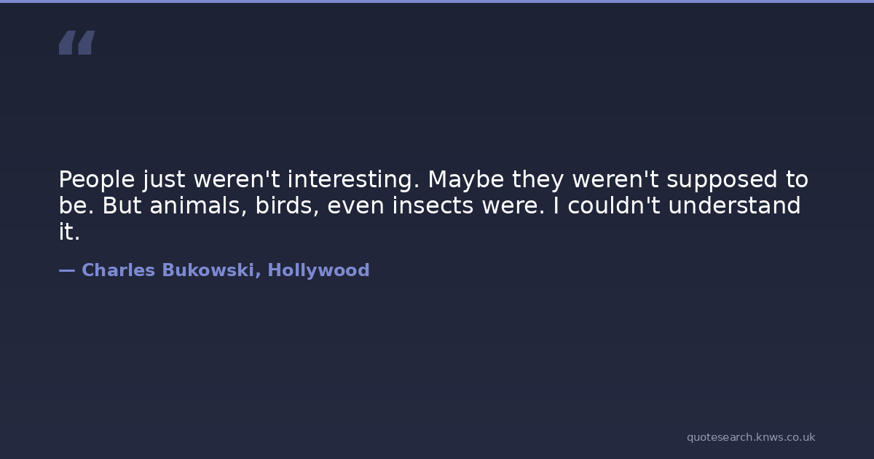
Task: Click the purple accent bar at top
Action: click(437, 1)
